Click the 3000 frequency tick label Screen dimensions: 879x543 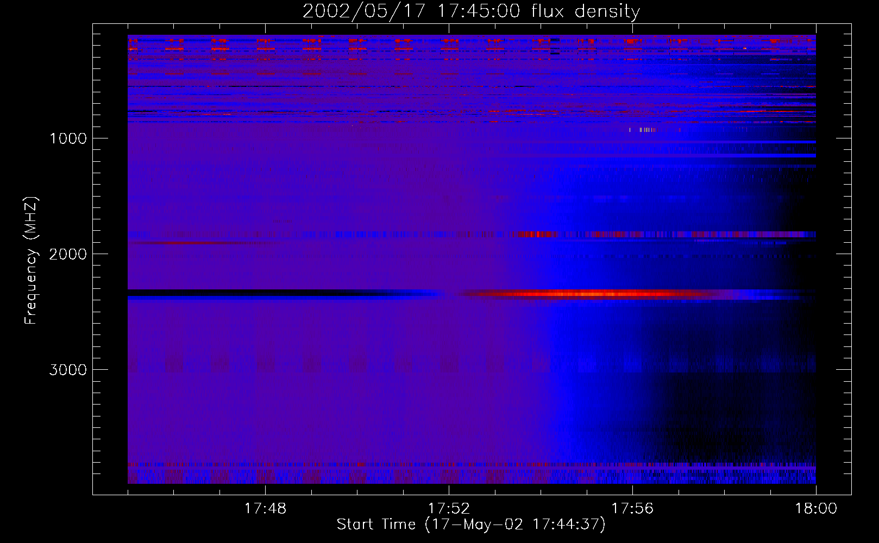coord(68,370)
